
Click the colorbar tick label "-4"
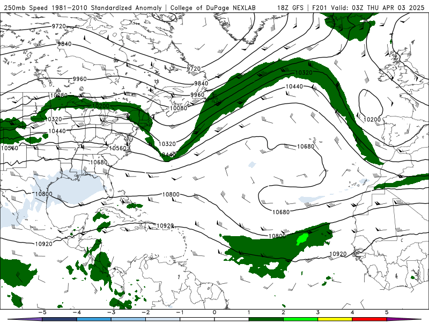tap(77, 312)
